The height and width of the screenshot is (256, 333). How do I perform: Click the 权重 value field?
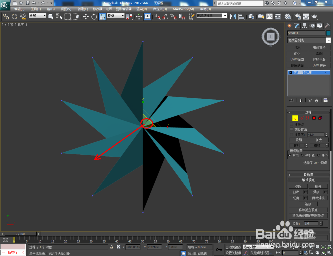(x=311, y=223)
